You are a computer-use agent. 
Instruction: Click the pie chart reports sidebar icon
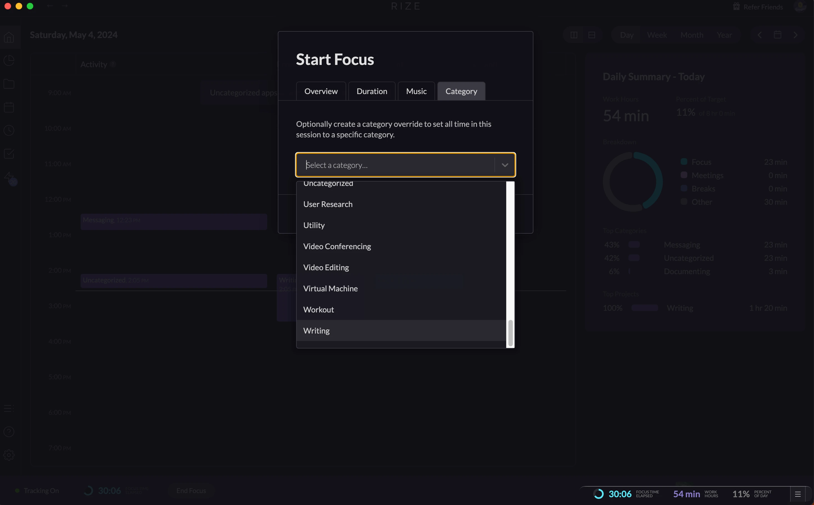(9, 60)
